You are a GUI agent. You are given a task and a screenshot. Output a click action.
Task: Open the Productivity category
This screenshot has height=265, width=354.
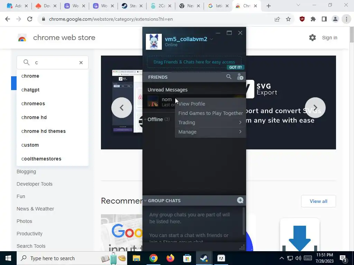coord(29,234)
